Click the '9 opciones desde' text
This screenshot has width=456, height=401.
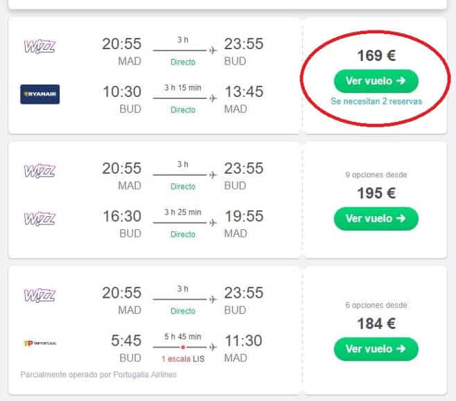(x=376, y=175)
